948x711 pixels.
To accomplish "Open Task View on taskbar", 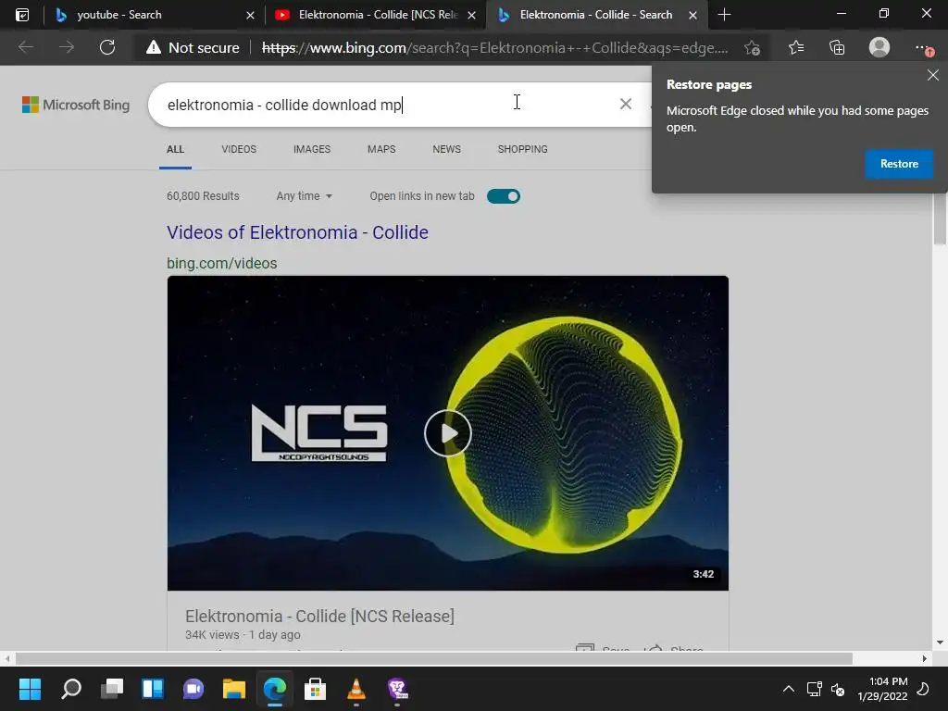I will pyautogui.click(x=112, y=689).
